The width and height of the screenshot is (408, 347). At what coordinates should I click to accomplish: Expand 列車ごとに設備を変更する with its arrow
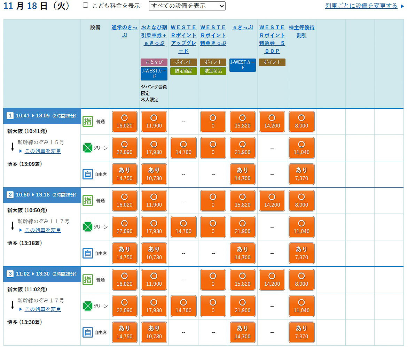pyautogui.click(x=362, y=6)
